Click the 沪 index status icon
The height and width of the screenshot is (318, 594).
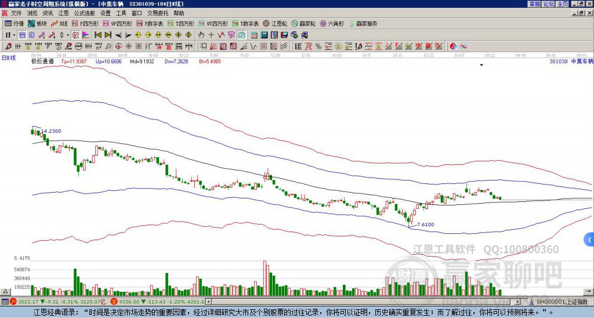[x=13, y=302]
